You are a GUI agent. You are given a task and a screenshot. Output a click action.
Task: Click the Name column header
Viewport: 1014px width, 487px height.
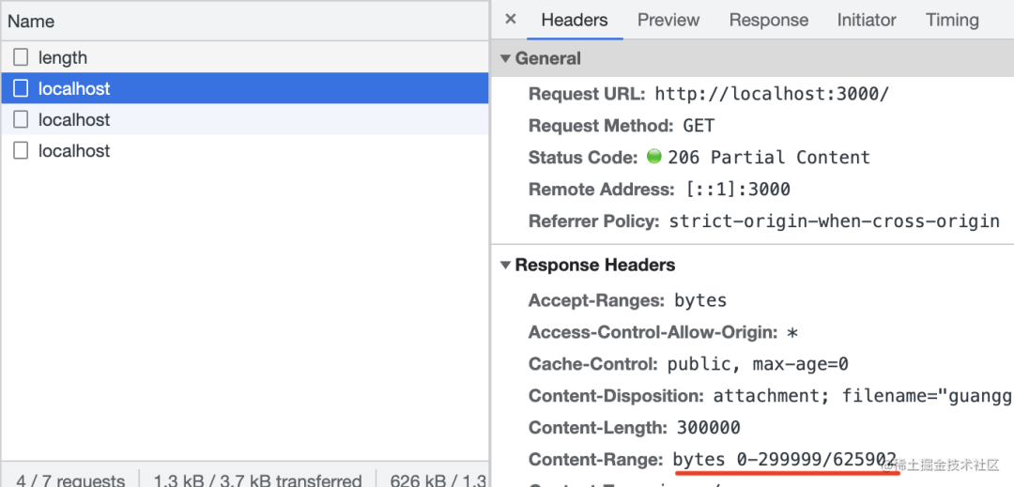pyautogui.click(x=31, y=21)
